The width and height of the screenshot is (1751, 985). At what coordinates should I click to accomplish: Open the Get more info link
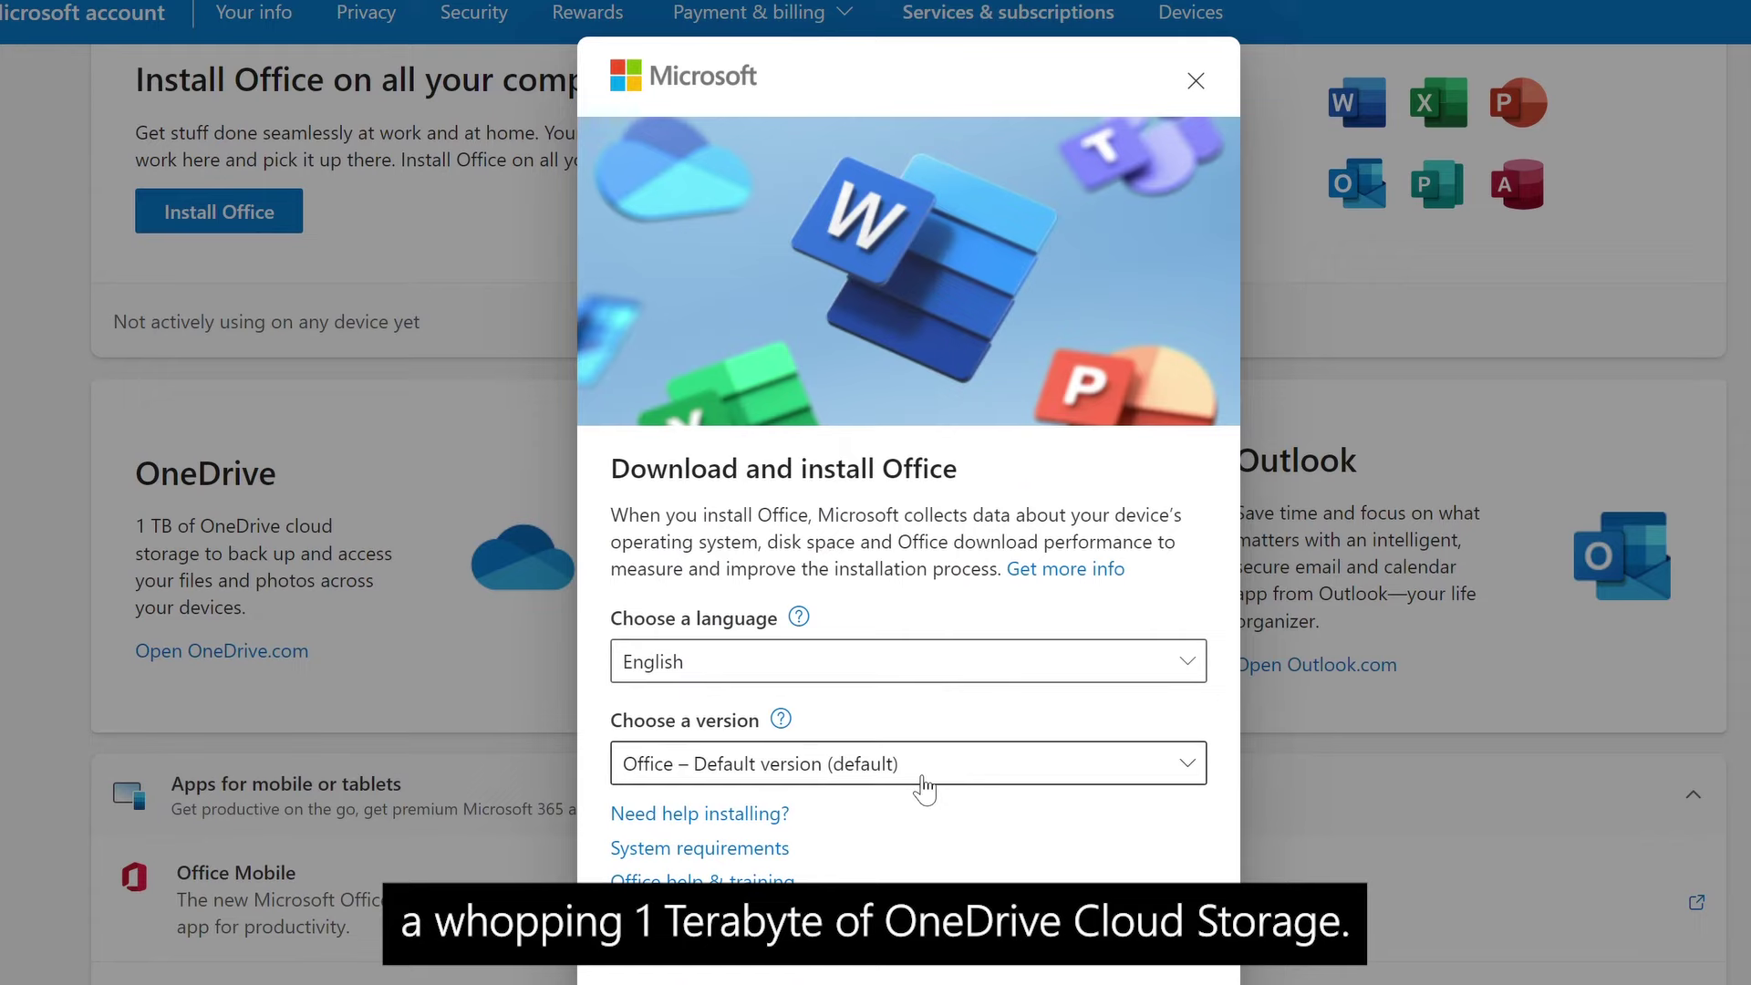1064,569
